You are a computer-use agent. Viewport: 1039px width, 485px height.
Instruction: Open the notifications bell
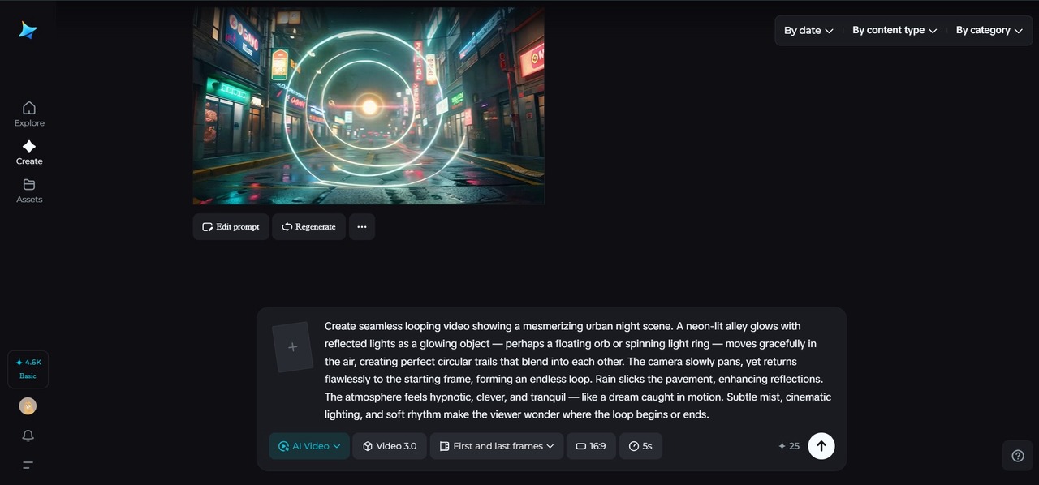pos(28,436)
